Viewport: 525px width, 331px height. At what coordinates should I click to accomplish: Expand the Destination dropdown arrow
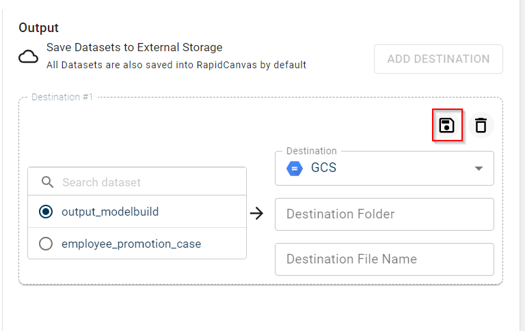(x=479, y=169)
